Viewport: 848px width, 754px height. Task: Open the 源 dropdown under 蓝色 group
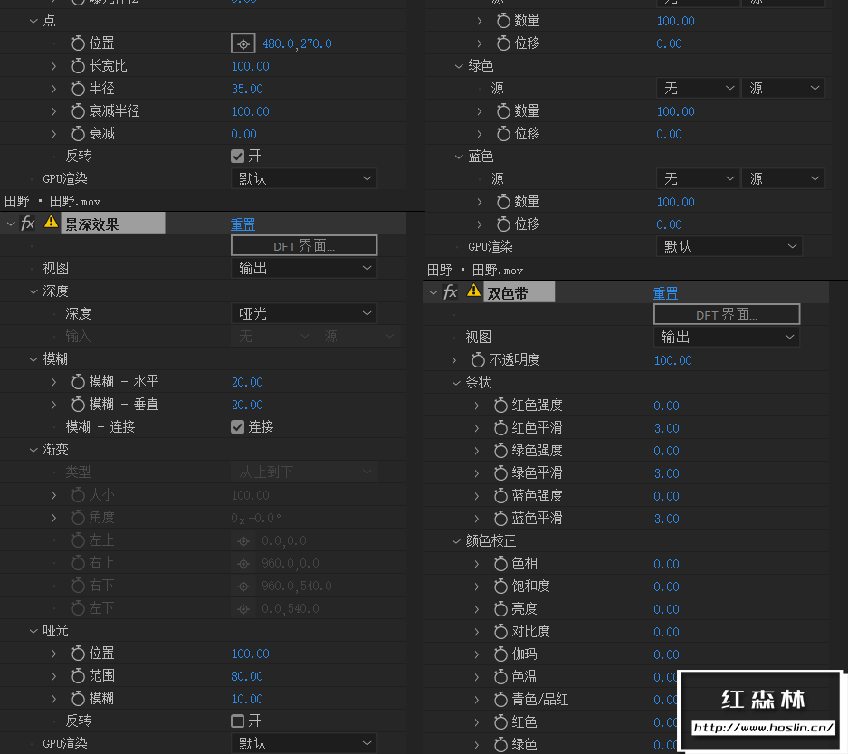pos(783,179)
